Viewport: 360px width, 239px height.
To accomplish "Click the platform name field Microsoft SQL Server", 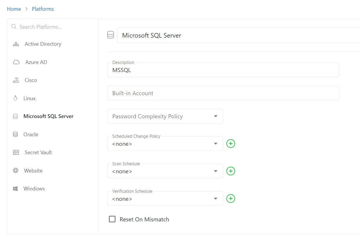I will point(239,35).
